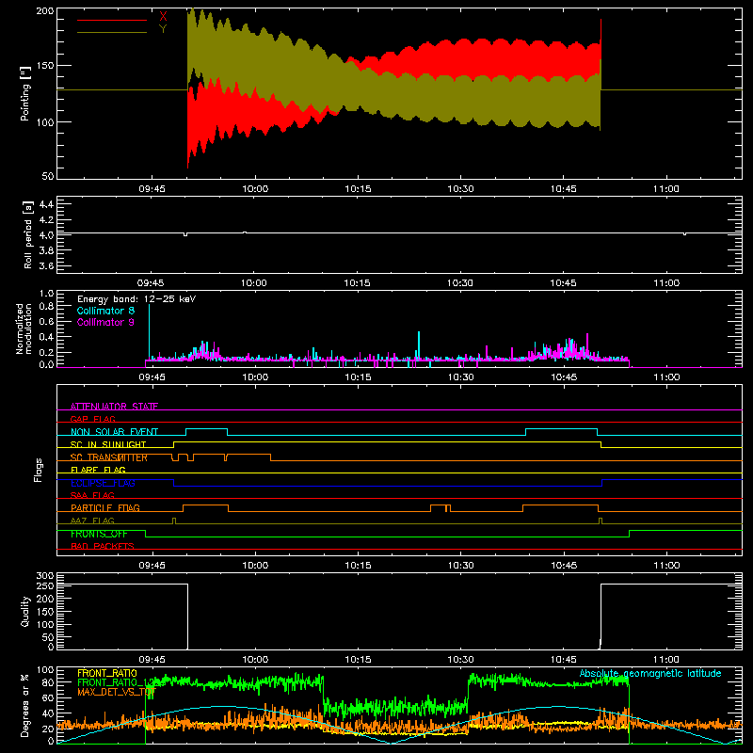Viewport: 753px width, 753px height.
Task: Click the FLARE_FLAG label
Action: [98, 470]
